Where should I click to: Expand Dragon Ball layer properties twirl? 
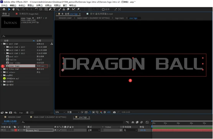tap(13, 130)
